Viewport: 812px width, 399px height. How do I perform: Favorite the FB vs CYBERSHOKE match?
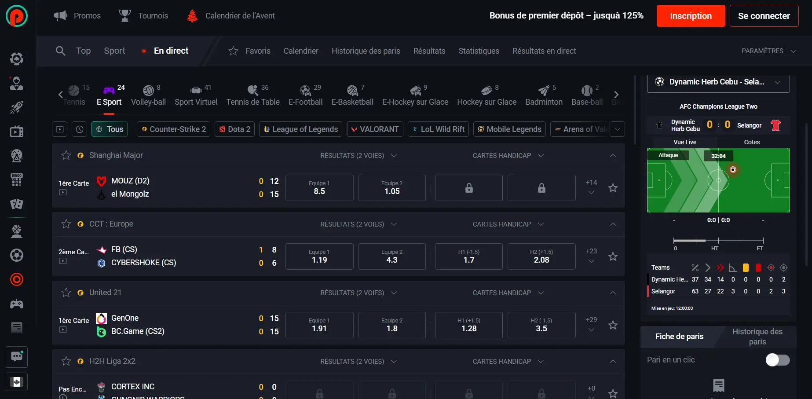pyautogui.click(x=613, y=256)
